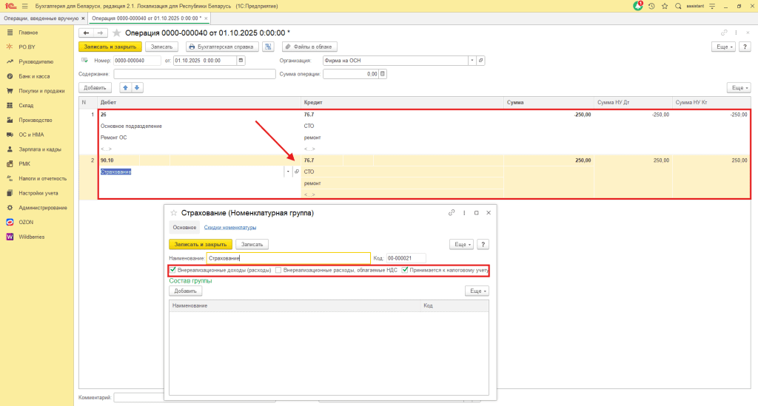Open the Главное section
The height and width of the screenshot is (406, 758).
[28, 33]
